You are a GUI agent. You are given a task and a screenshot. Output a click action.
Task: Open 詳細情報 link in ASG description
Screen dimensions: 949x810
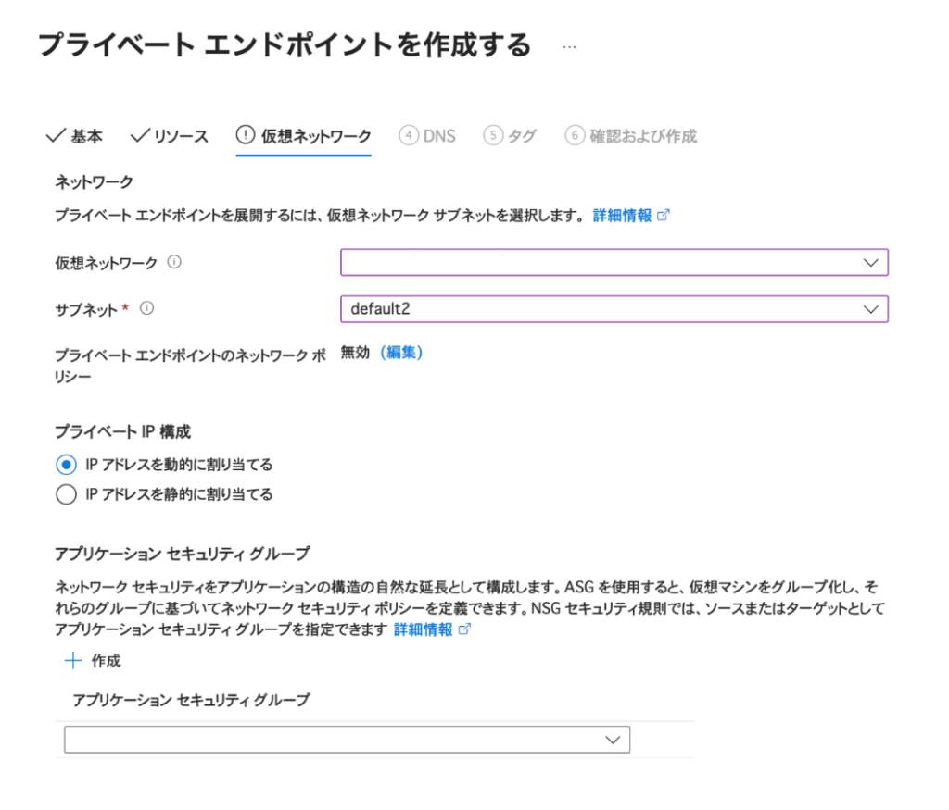click(424, 629)
